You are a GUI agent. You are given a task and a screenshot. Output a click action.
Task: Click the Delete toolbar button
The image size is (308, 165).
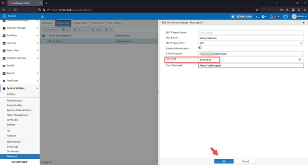coord(96,30)
